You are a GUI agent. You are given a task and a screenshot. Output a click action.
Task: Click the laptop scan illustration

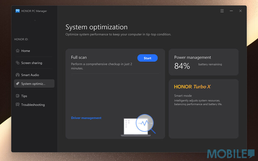point(138,125)
